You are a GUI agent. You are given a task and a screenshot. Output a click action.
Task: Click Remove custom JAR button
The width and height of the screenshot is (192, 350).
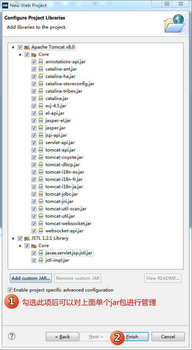click(x=78, y=278)
